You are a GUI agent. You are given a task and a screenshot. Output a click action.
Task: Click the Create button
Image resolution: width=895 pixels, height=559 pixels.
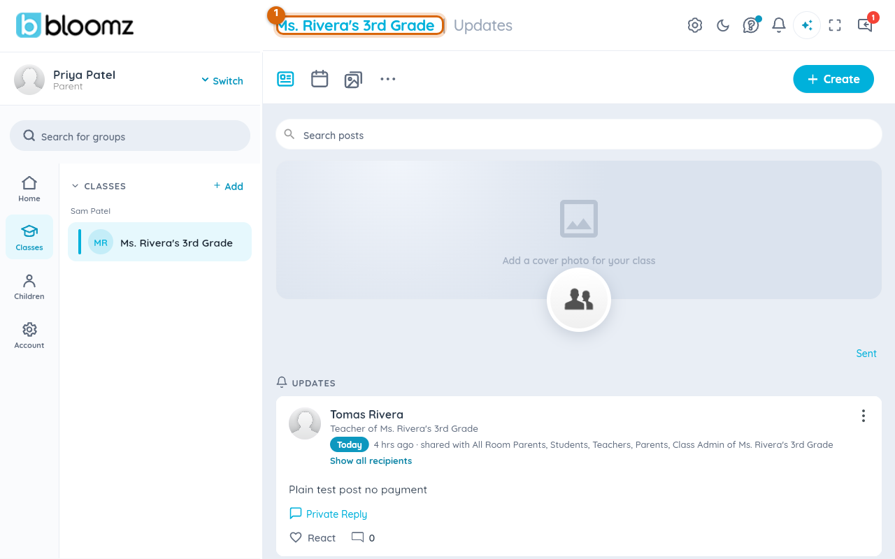pos(833,79)
